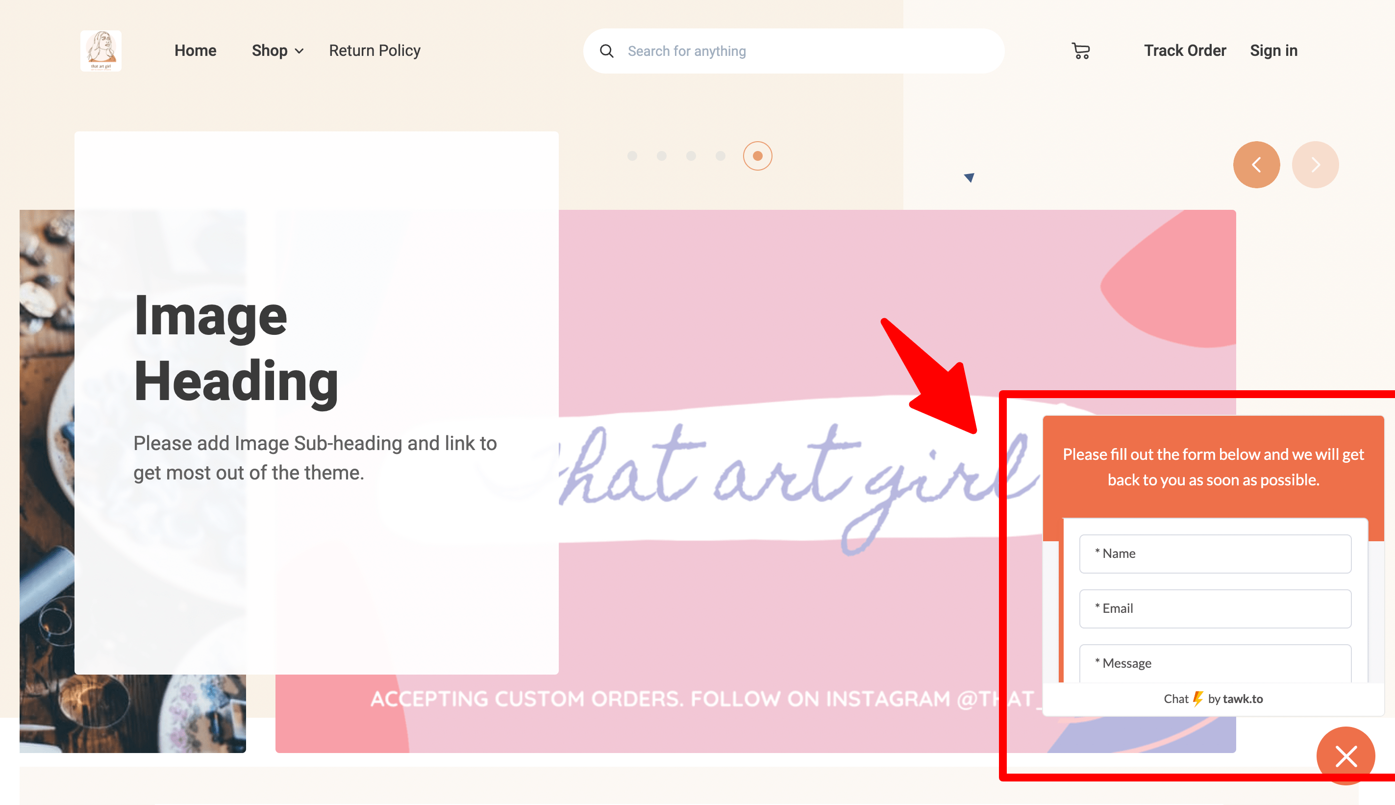Open the Home menu item

[196, 50]
